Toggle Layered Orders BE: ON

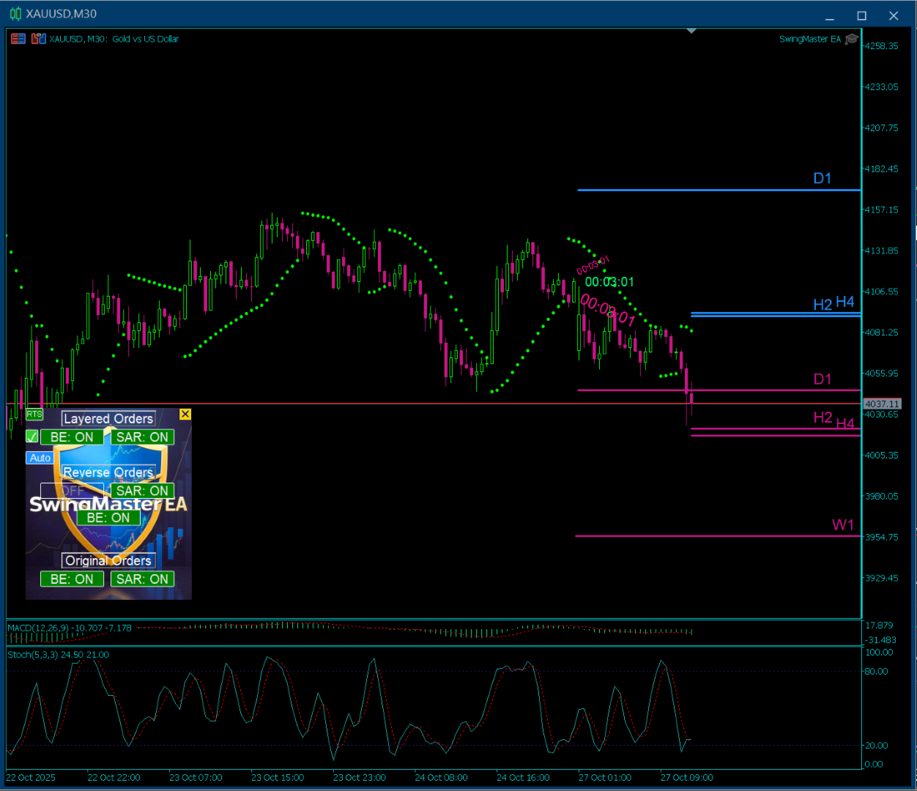pyautogui.click(x=72, y=437)
